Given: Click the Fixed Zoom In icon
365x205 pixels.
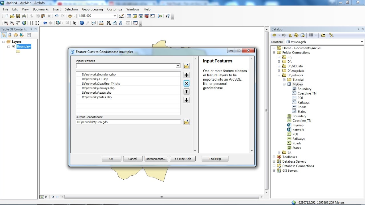Looking at the screenshot, I should [x=31, y=23].
